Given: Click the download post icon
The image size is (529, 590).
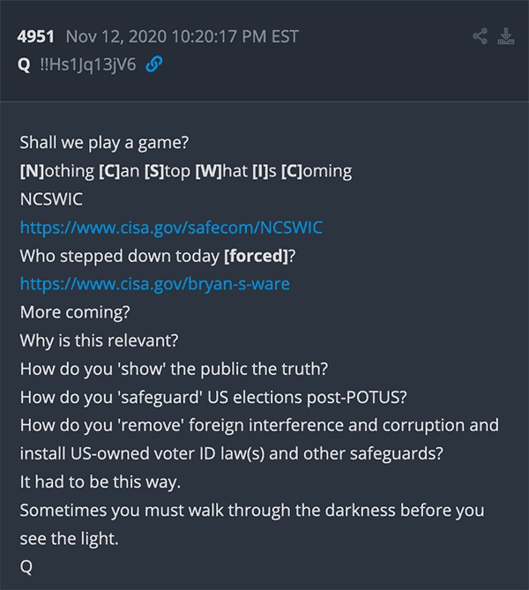Looking at the screenshot, I should click(x=506, y=36).
